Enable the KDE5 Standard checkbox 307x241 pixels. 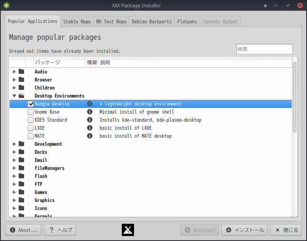point(31,120)
